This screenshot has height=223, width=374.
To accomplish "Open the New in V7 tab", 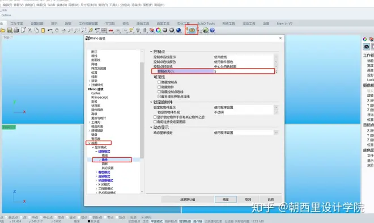I will click(284, 23).
